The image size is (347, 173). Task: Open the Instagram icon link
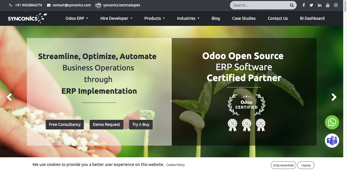pyautogui.click(x=336, y=5)
